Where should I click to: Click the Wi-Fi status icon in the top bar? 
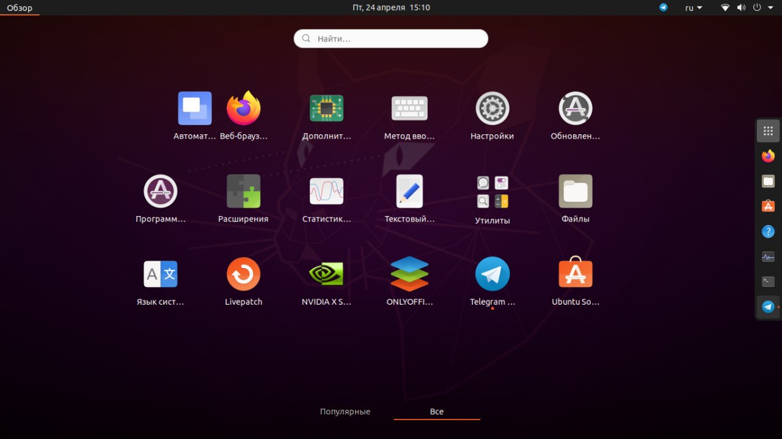[725, 7]
